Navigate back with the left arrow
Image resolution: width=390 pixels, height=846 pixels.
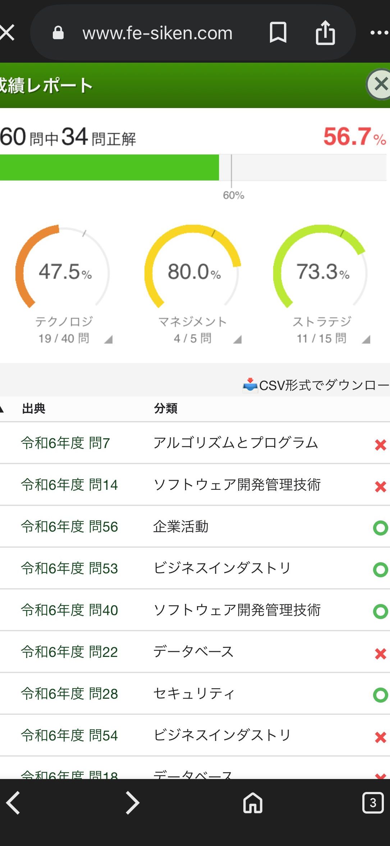click(x=13, y=803)
